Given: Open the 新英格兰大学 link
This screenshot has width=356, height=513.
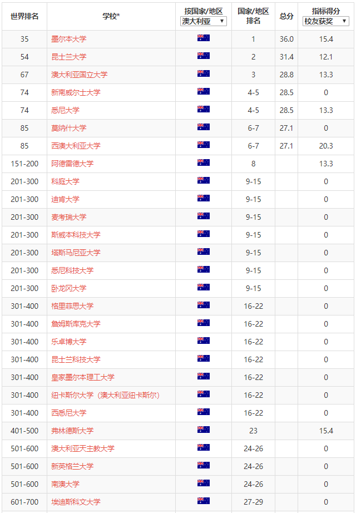Looking at the screenshot, I should pyautogui.click(x=72, y=467).
